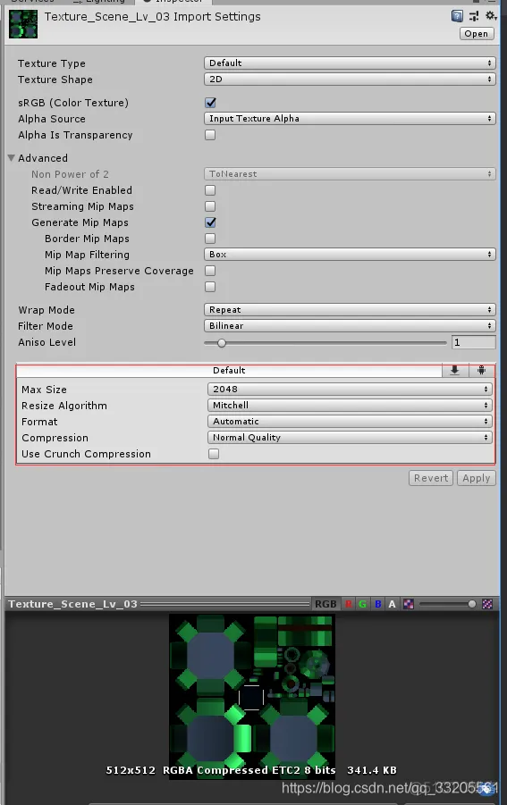Click the 'Texture_Scene_Lv_03 Import Settings' title
Image resolution: width=507 pixels, height=805 pixels.
coord(153,17)
